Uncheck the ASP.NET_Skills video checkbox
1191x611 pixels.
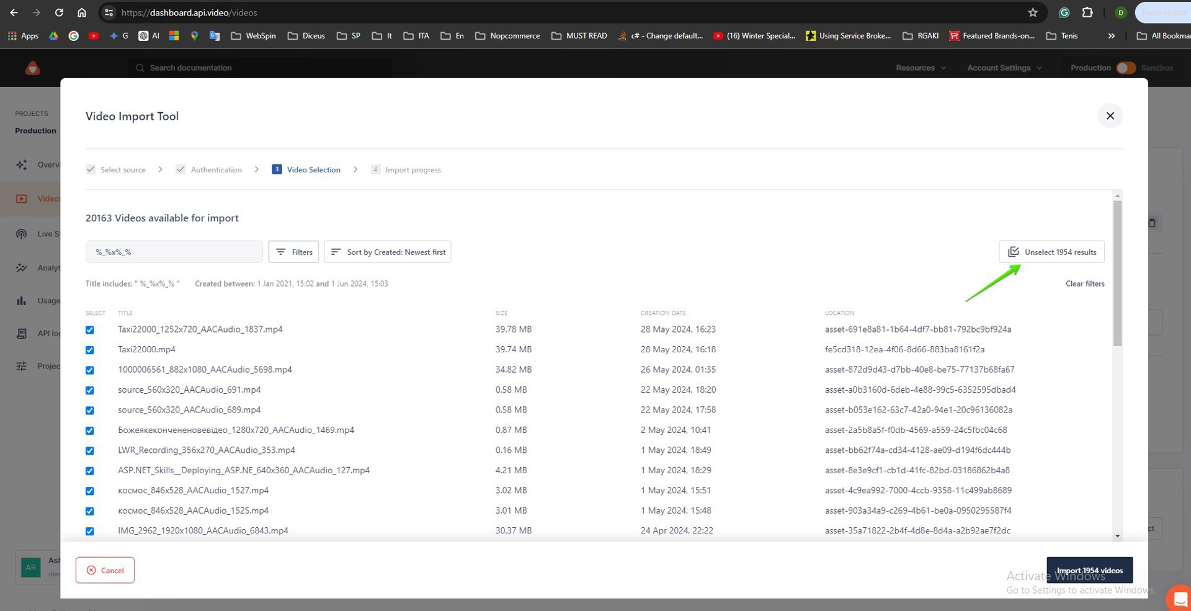click(90, 471)
